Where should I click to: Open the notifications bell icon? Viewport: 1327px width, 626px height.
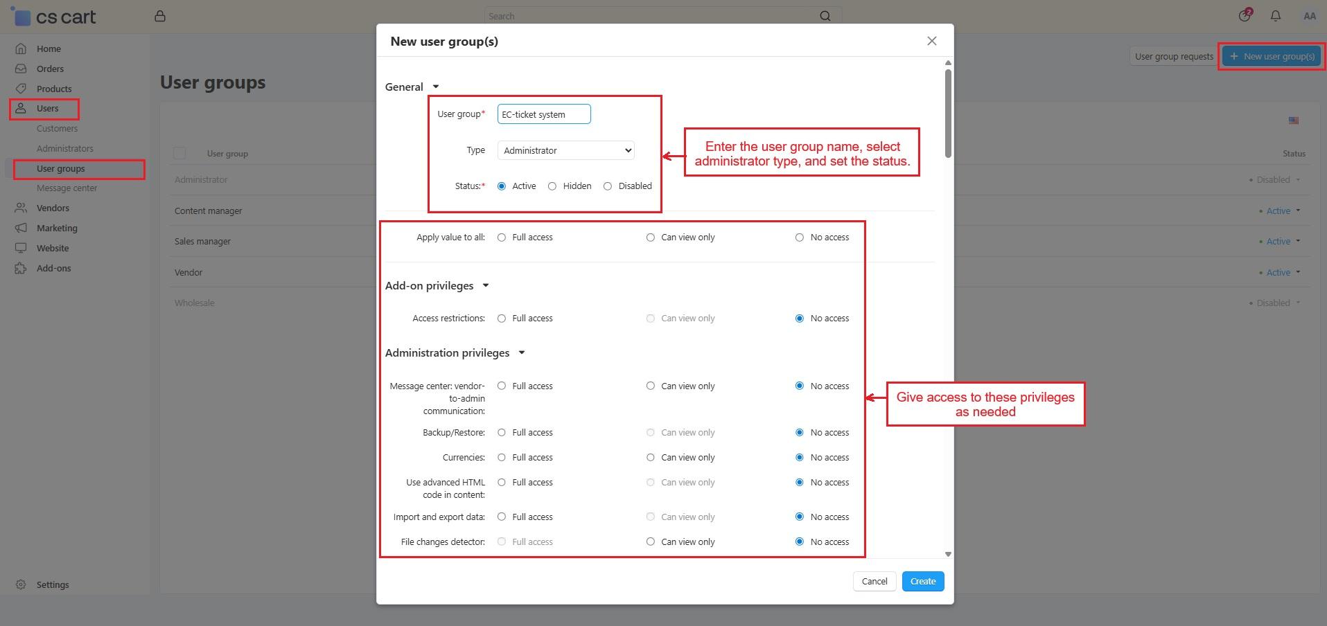(x=1275, y=16)
